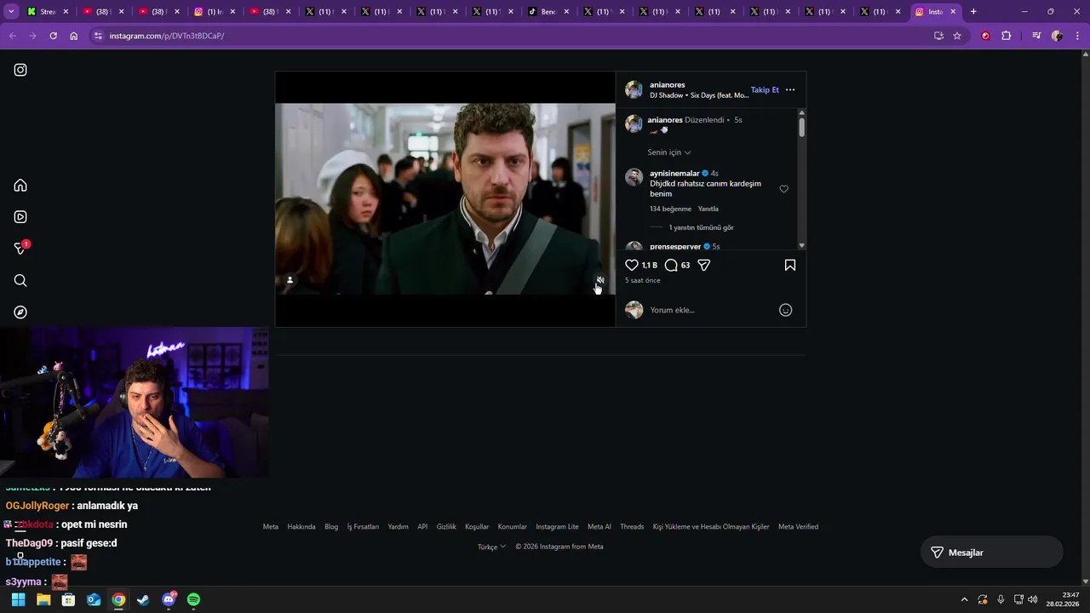The height and width of the screenshot is (613, 1090).
Task: Open the post's three-dot more options
Action: 790,89
